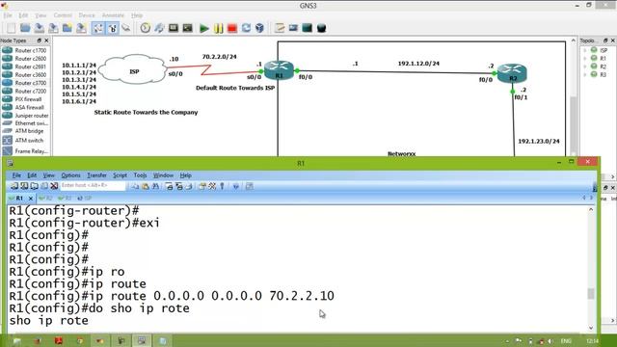Screen dimensions: 617x347
Task: Switch to the R2 session tab
Action: (x=45, y=199)
